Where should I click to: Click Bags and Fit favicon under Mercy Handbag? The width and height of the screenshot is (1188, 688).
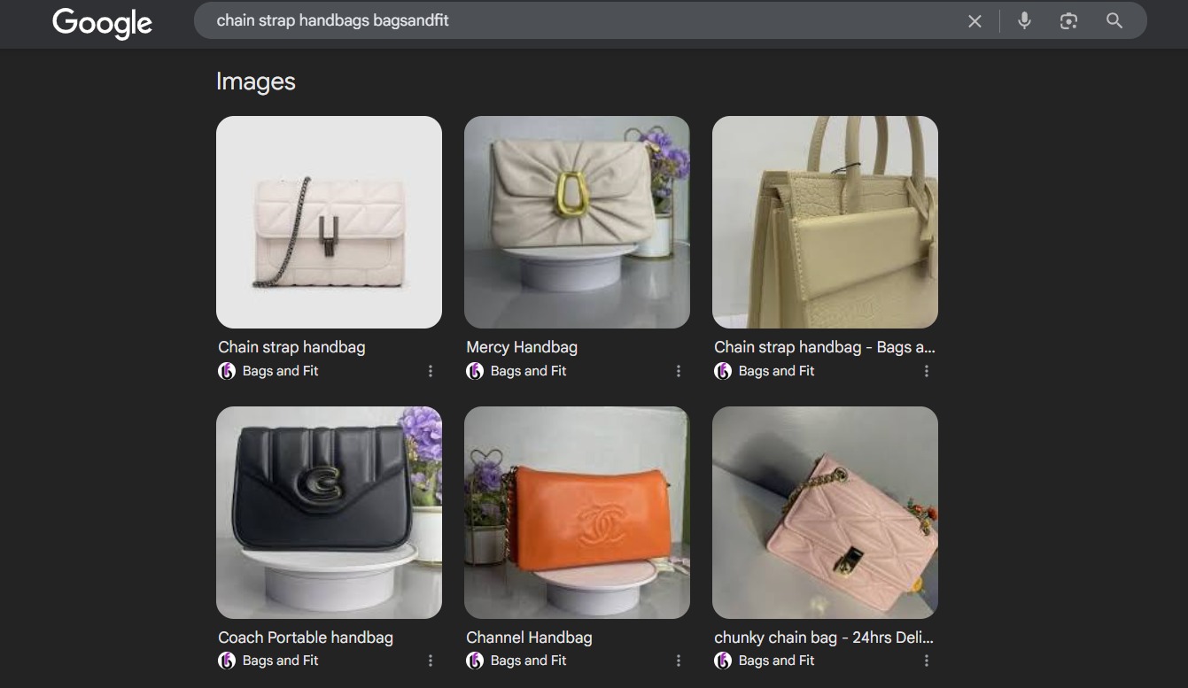click(x=475, y=371)
